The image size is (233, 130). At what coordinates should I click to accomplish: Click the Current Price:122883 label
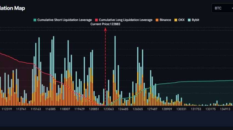coord(105,24)
